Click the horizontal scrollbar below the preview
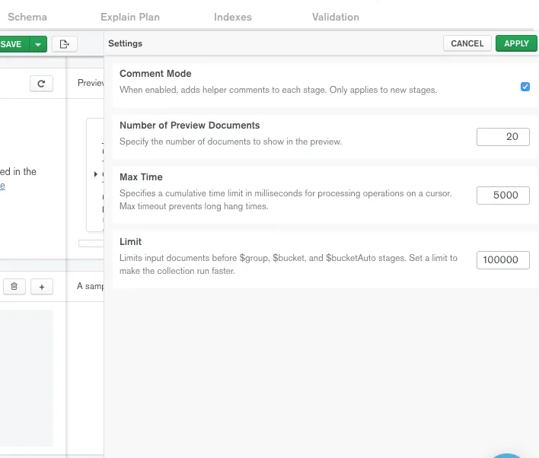This screenshot has width=539, height=458. (91, 243)
